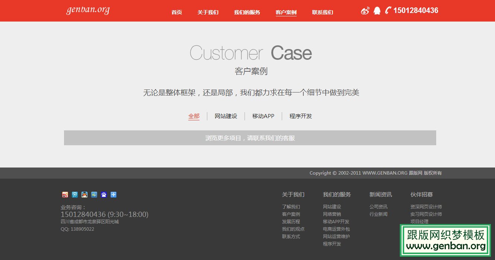The height and width of the screenshot is (260, 495).
Task: Switch to the 程序开发 filter
Action: (x=300, y=116)
